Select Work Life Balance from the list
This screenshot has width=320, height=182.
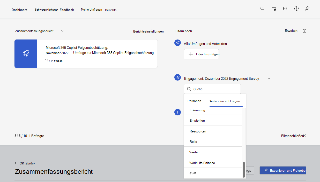(213, 163)
